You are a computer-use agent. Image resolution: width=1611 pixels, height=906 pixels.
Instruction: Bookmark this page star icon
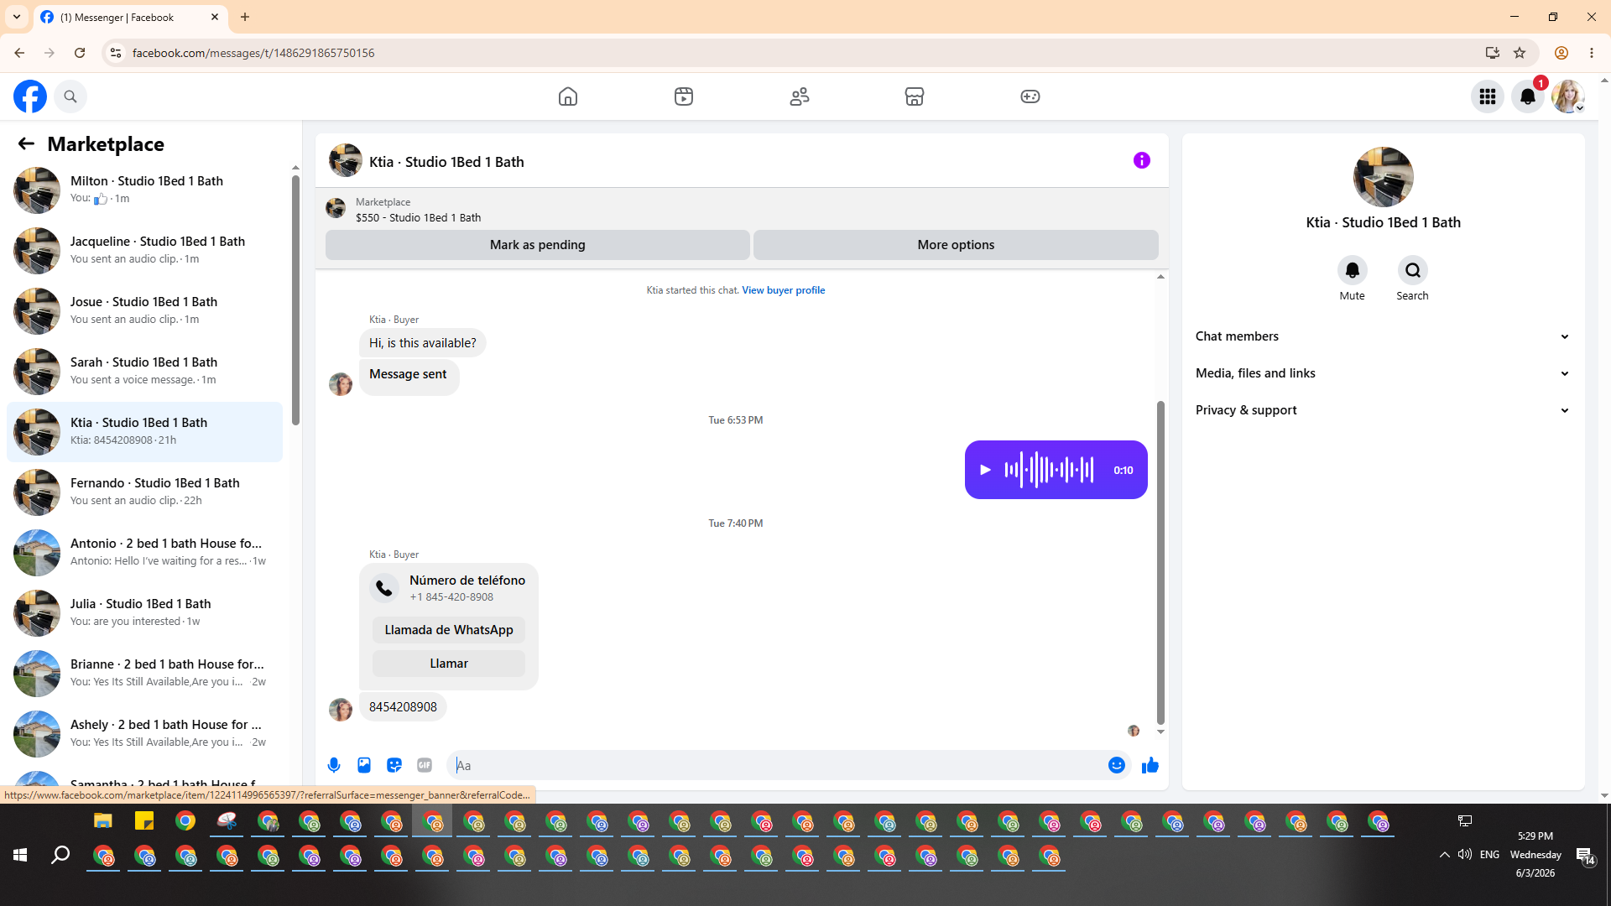click(1520, 53)
